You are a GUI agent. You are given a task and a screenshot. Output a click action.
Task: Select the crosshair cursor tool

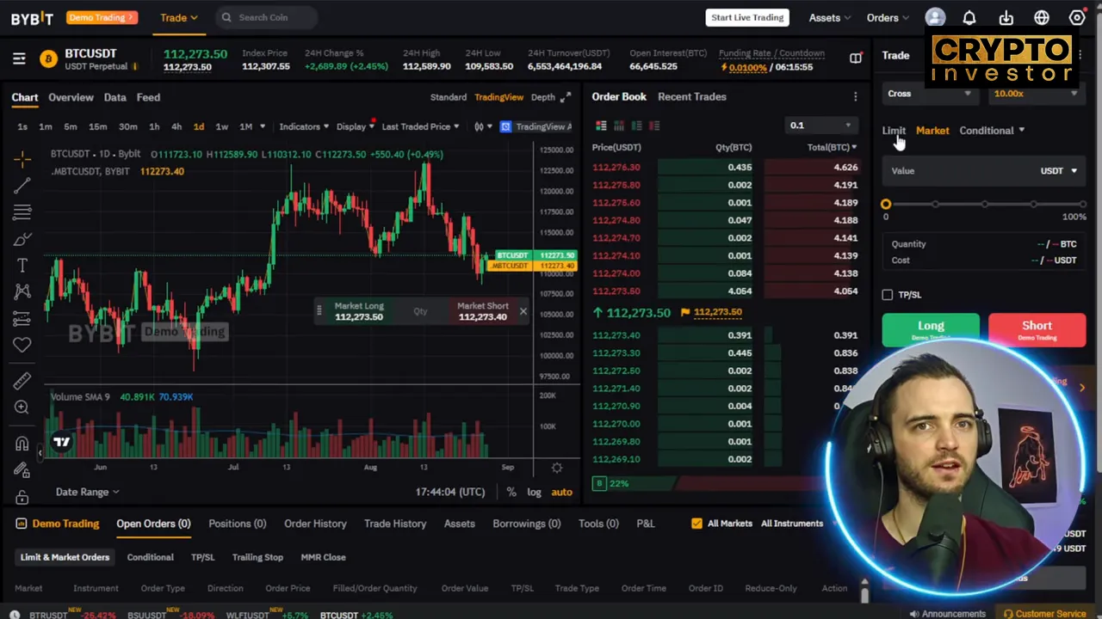click(x=22, y=158)
